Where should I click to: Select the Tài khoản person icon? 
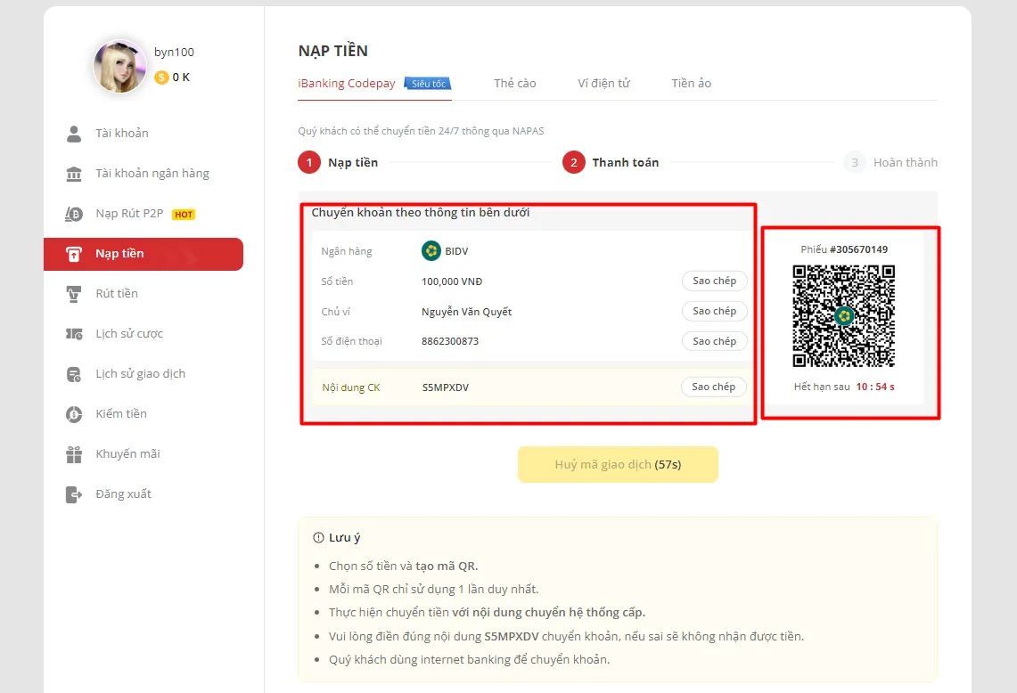(x=73, y=133)
